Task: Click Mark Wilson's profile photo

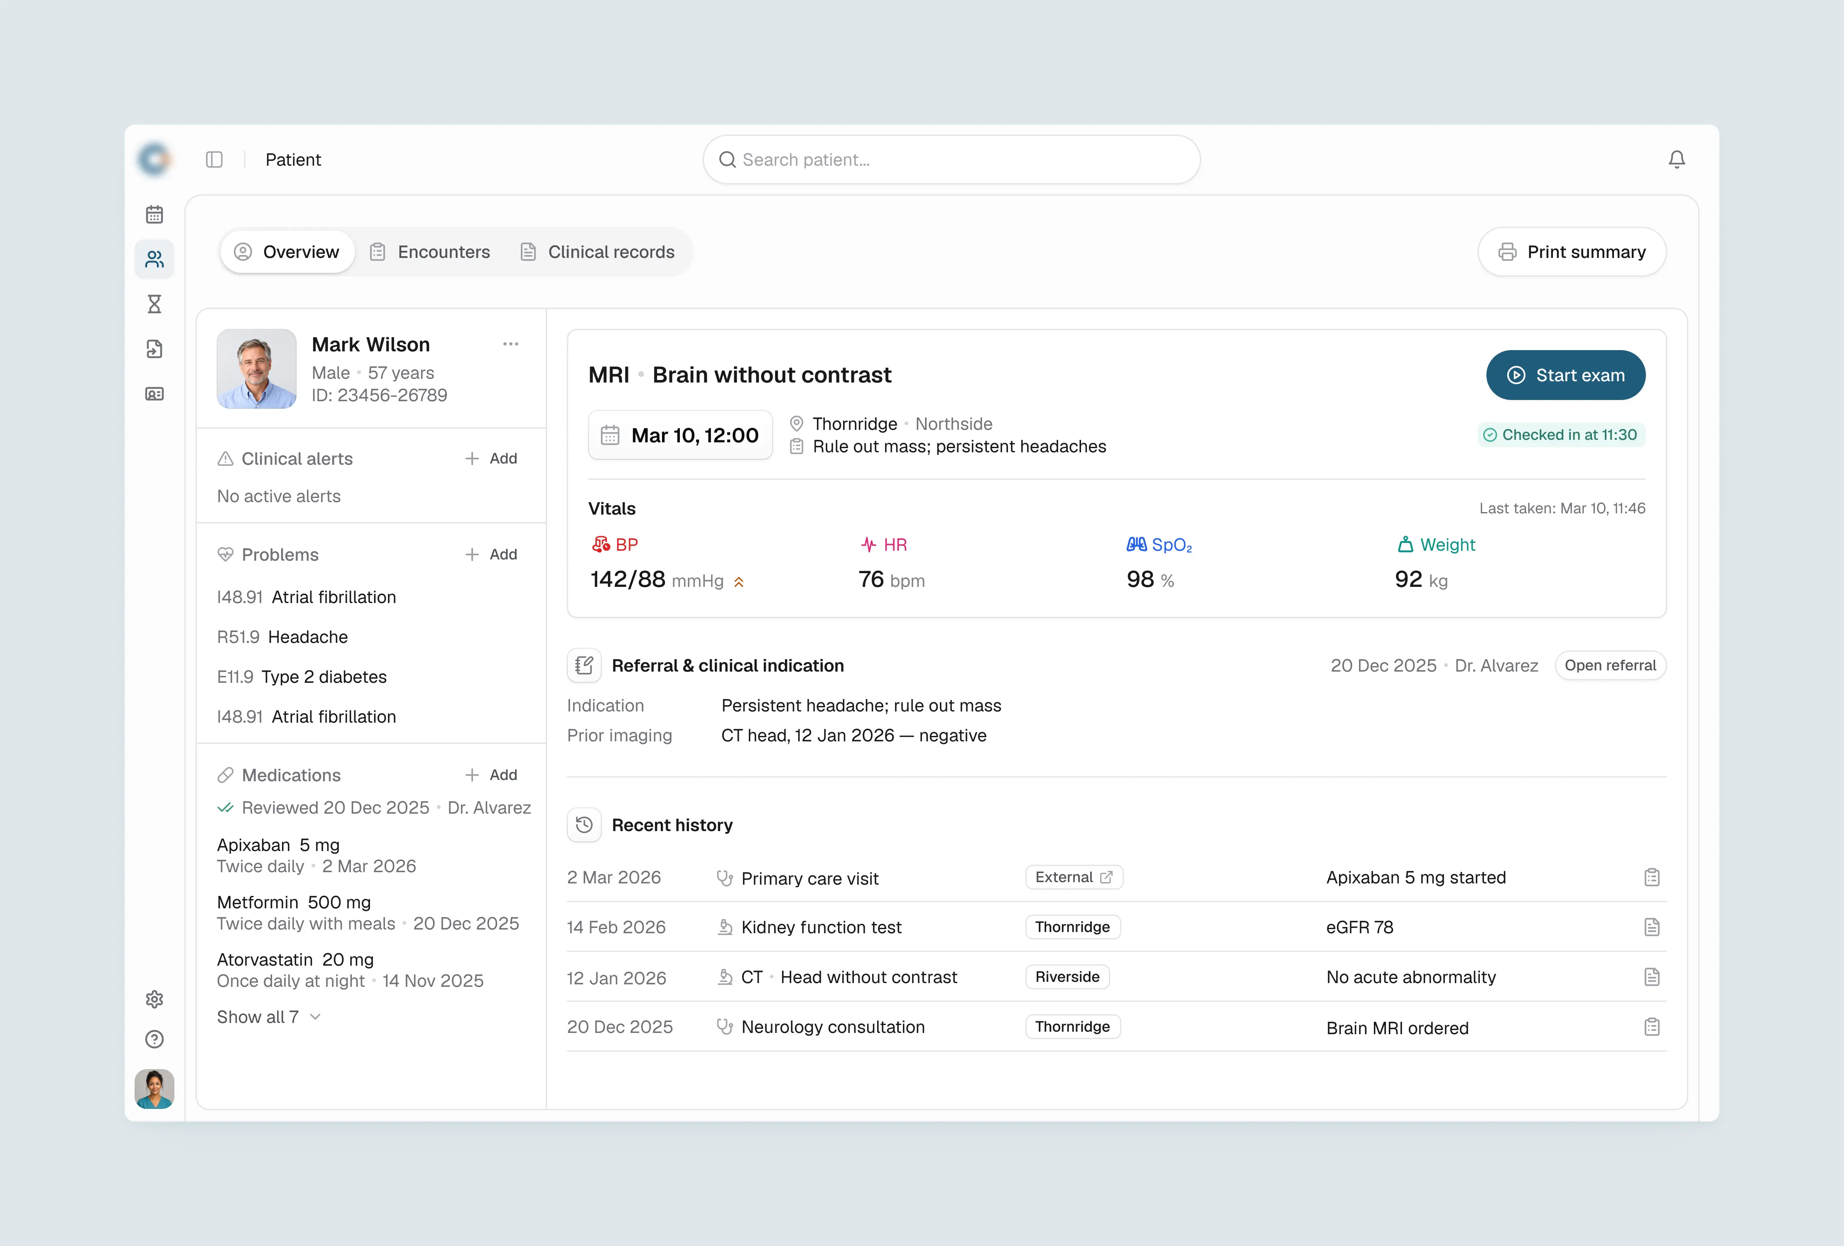Action: 256,369
